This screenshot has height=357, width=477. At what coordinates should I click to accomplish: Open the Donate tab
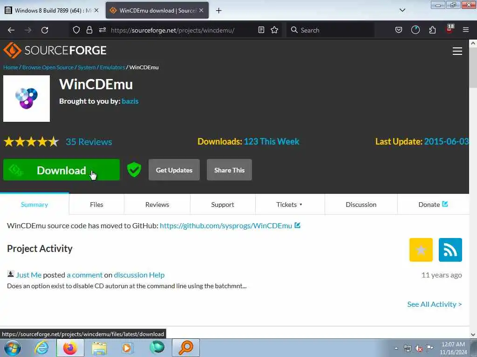point(433,205)
